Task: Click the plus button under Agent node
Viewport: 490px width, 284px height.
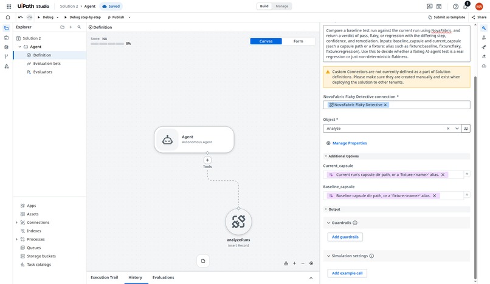Action: 207,160
